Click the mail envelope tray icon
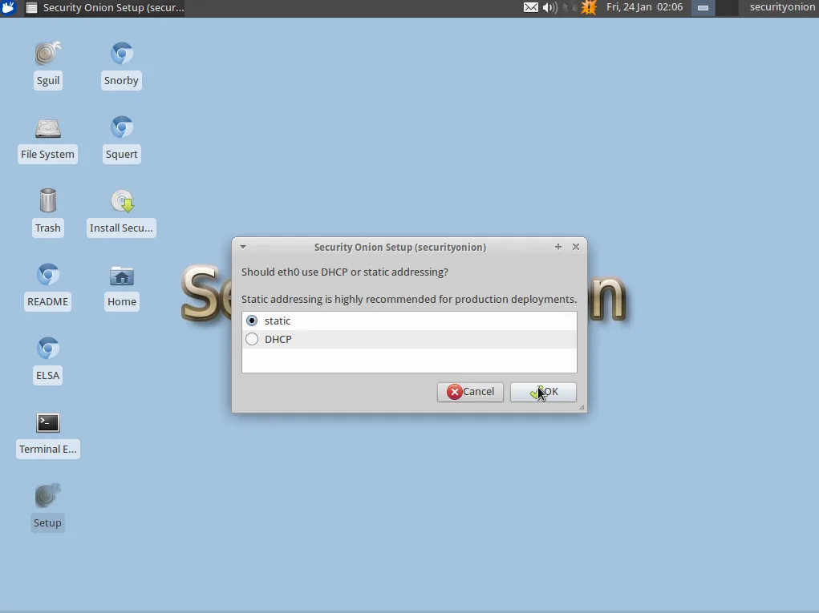 (531, 7)
